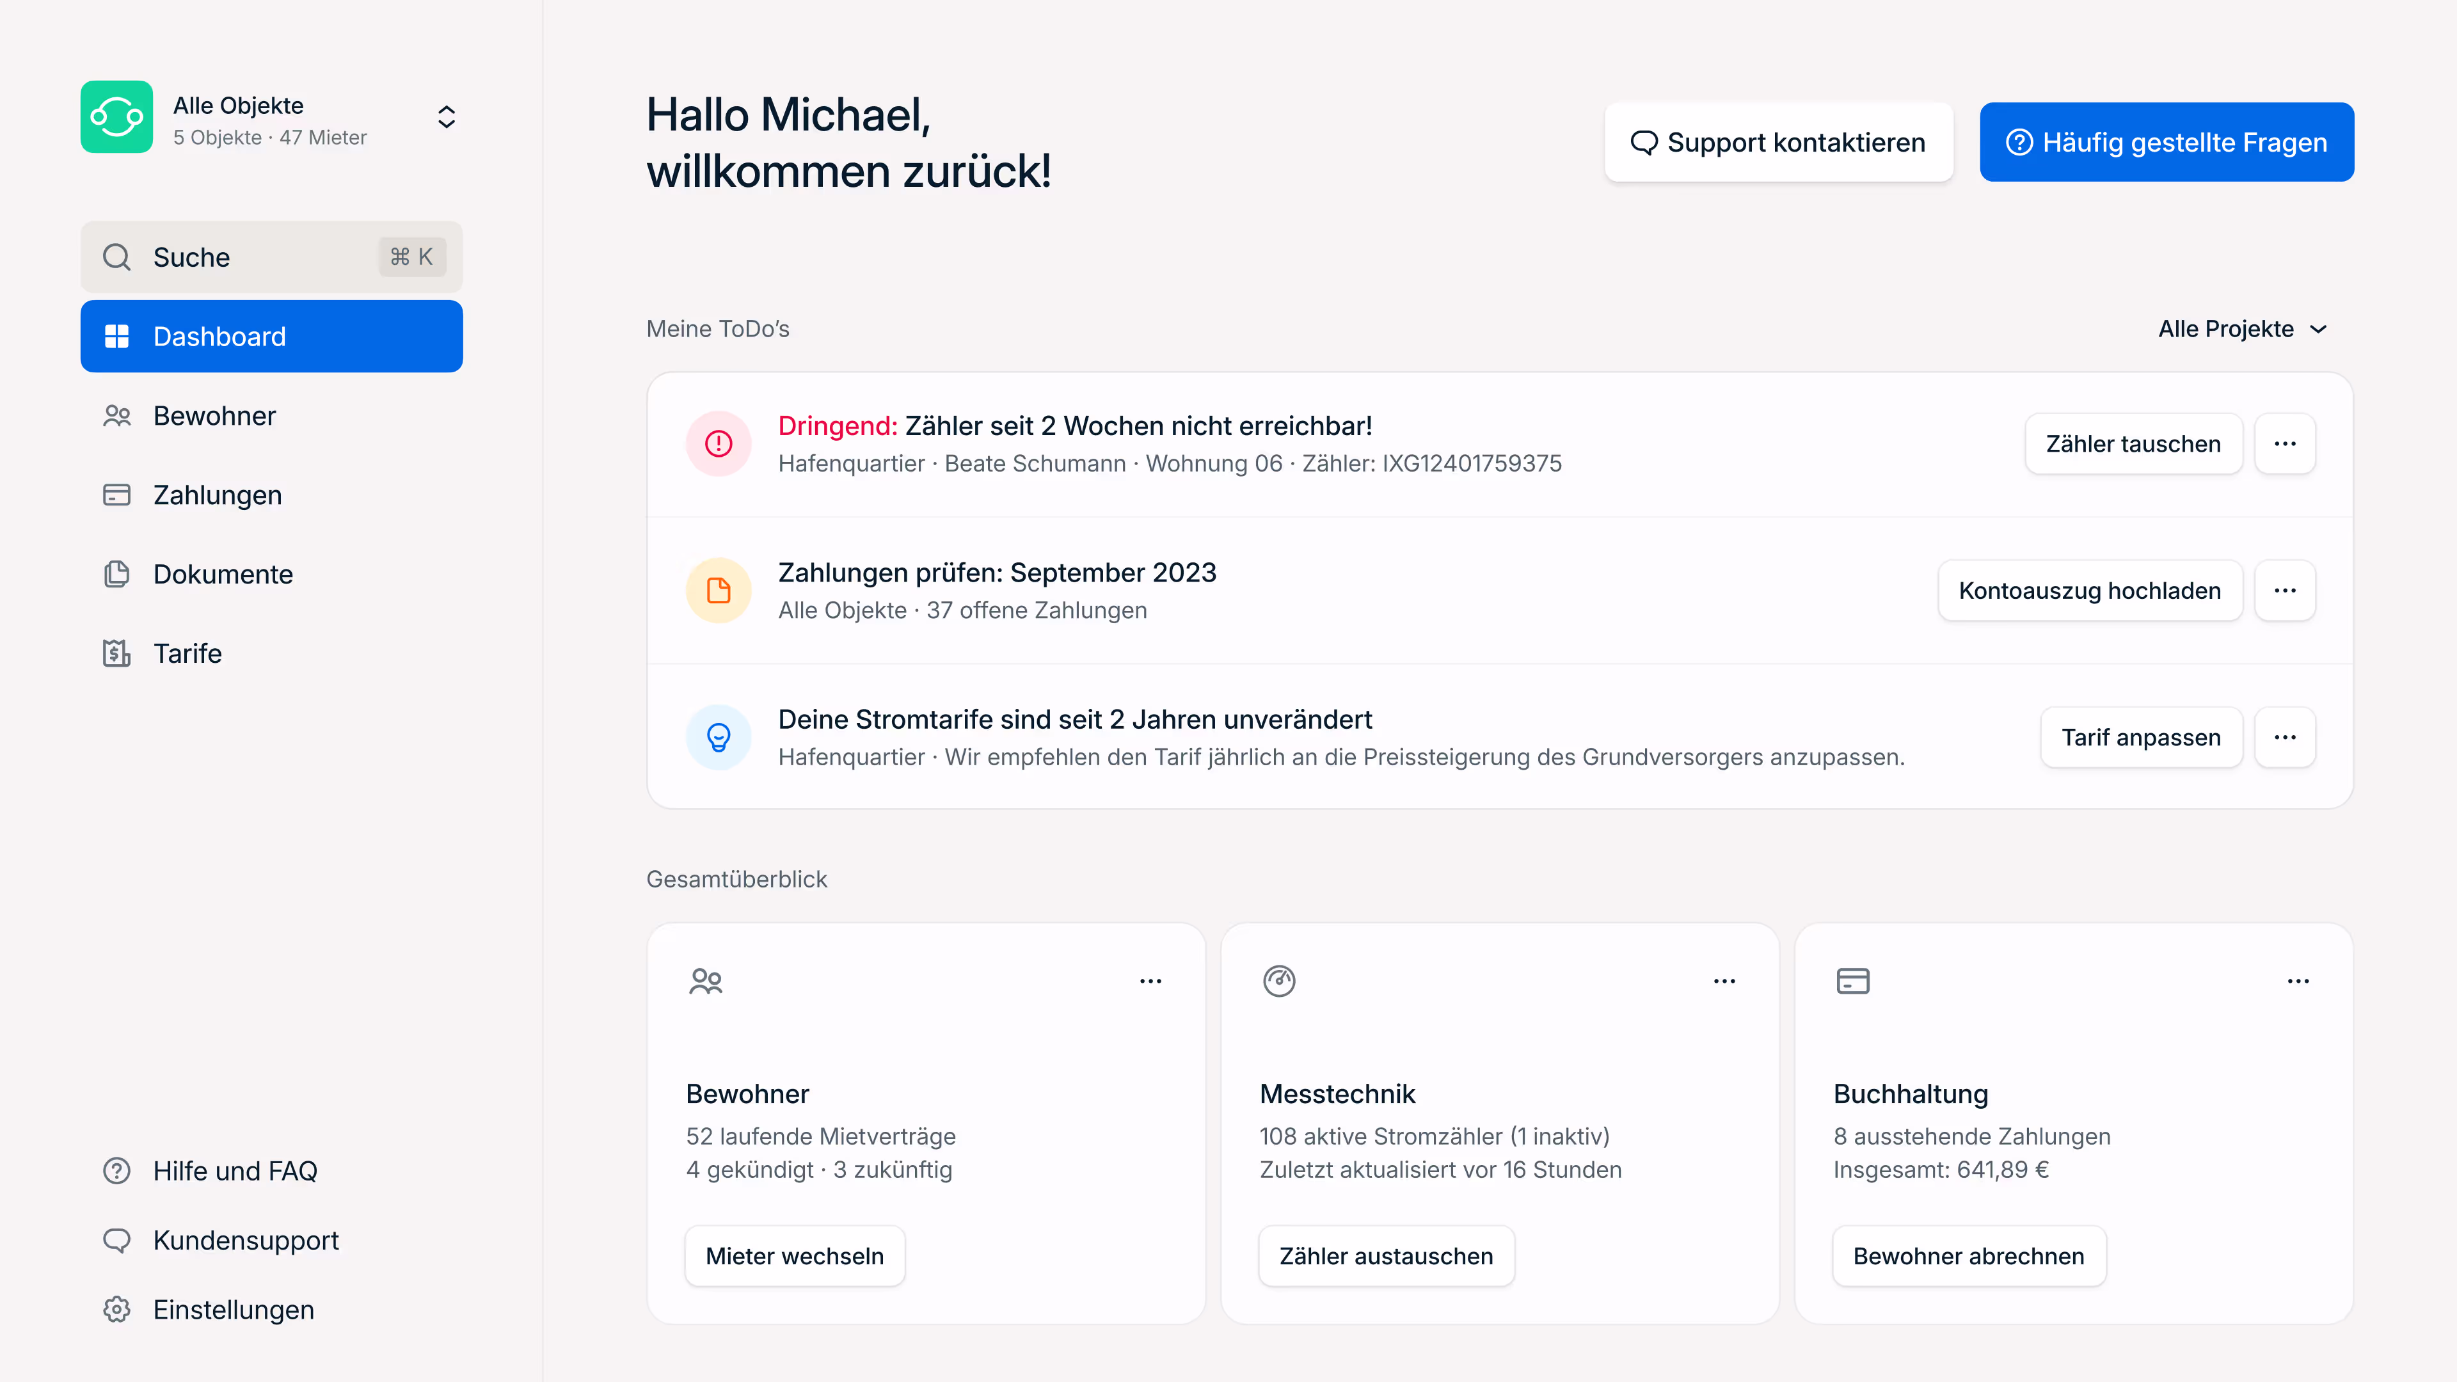Click Kontoauszug hochladen button
The image size is (2457, 1382).
click(x=2090, y=591)
